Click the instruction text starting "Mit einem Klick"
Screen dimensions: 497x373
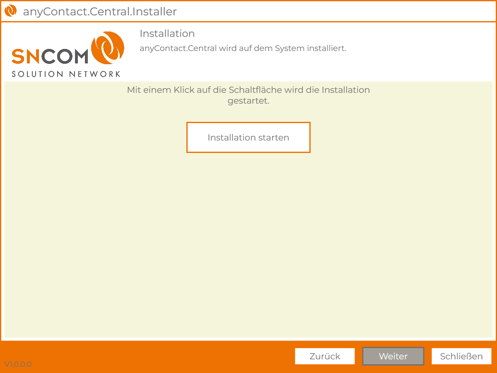(x=248, y=90)
